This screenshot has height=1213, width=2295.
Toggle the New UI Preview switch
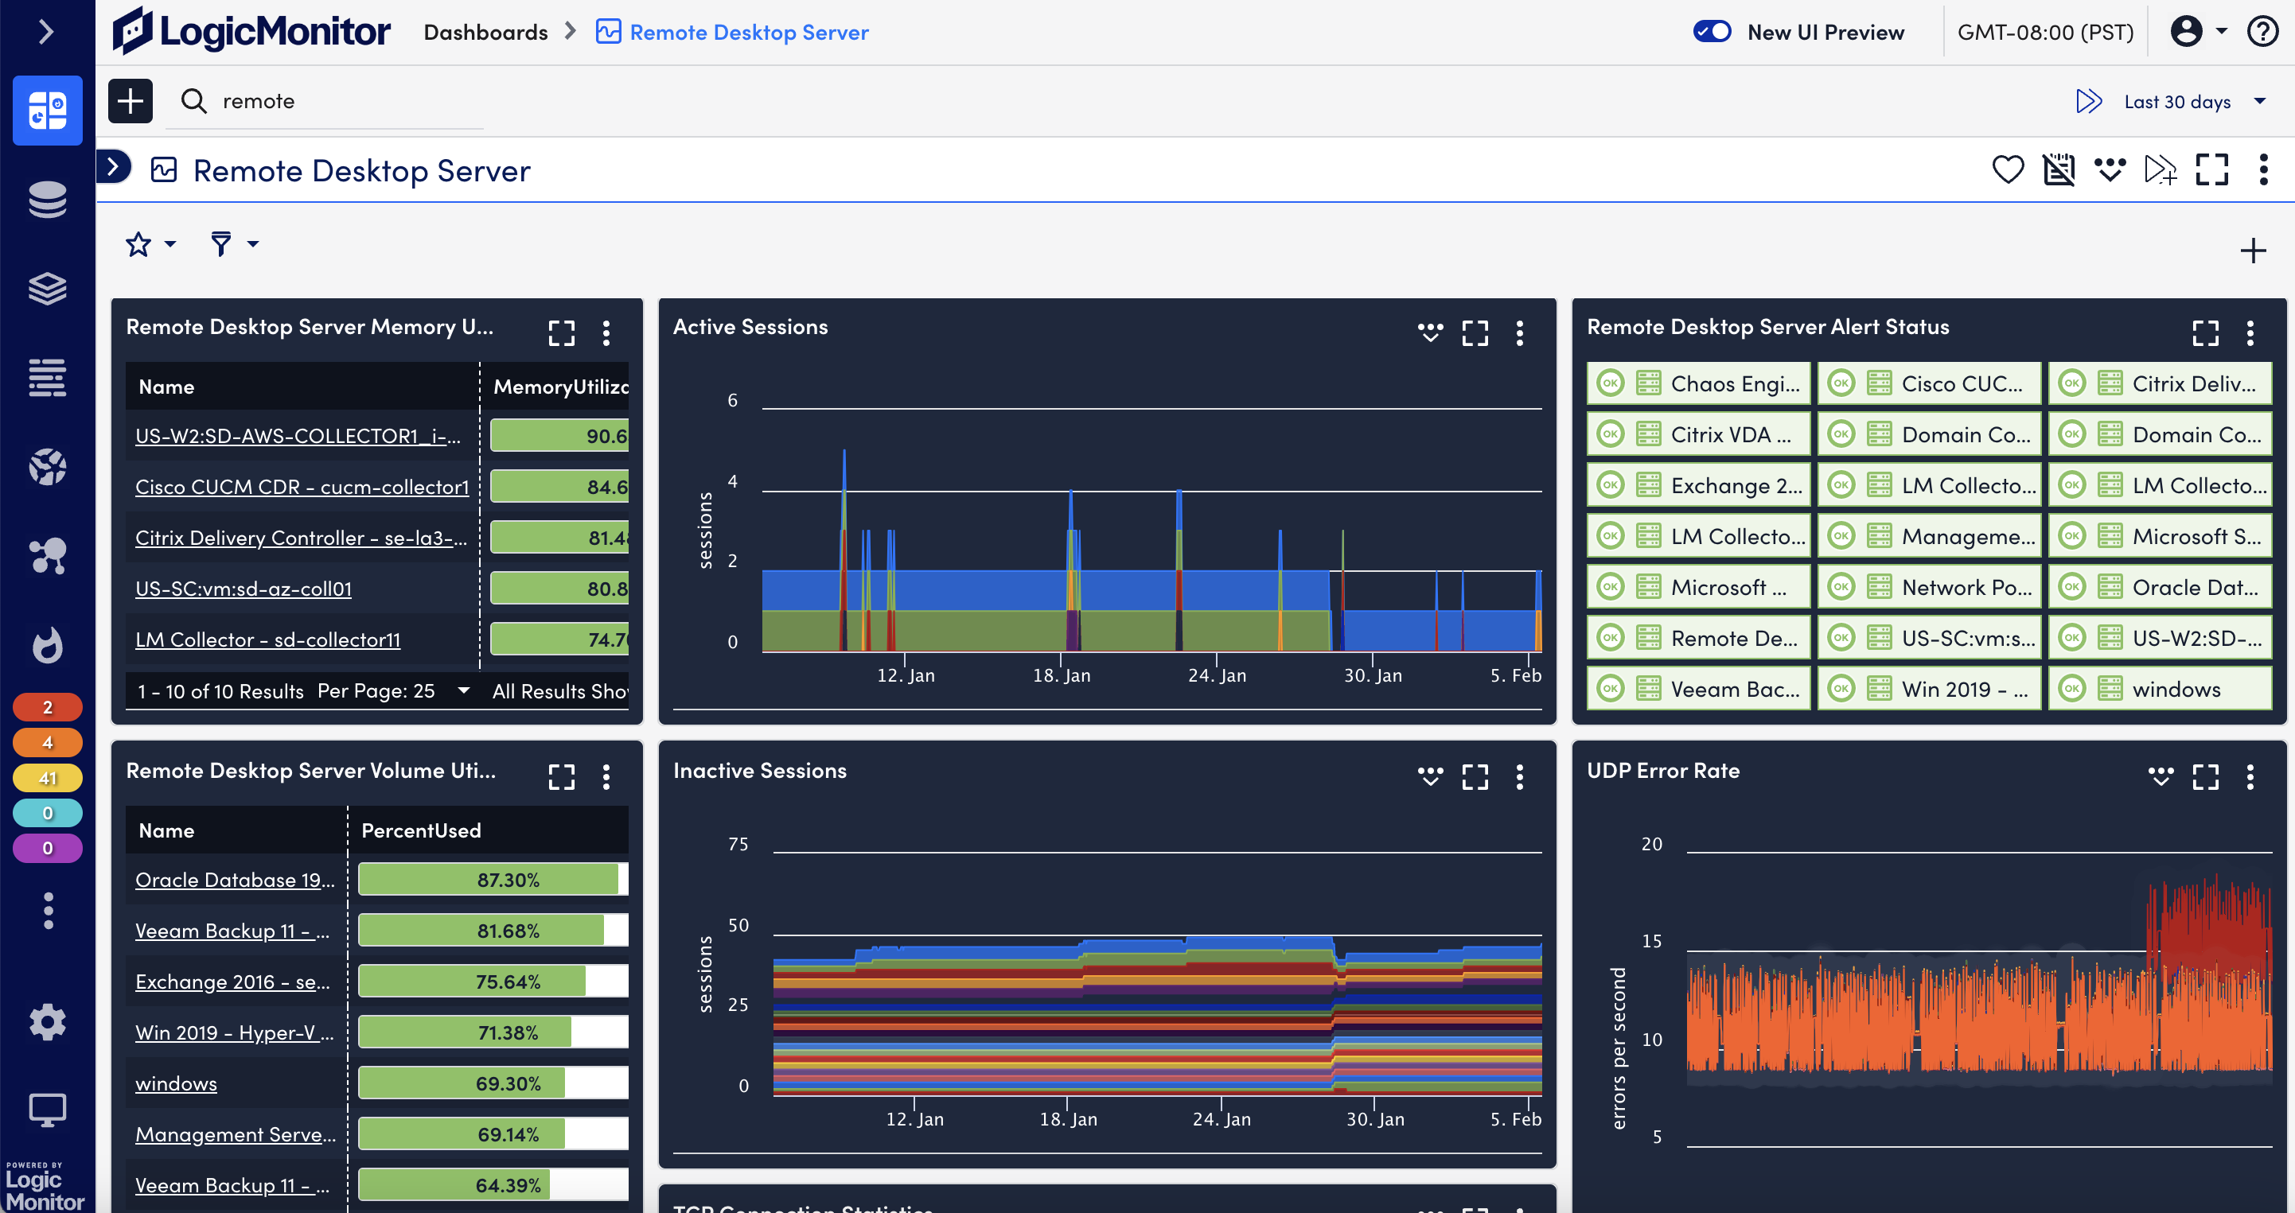(x=1712, y=32)
